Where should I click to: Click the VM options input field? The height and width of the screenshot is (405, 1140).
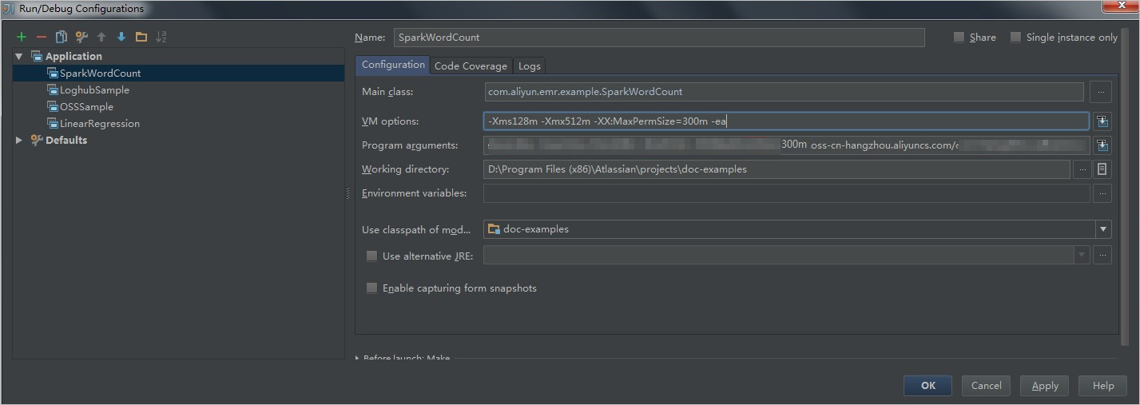[787, 121]
